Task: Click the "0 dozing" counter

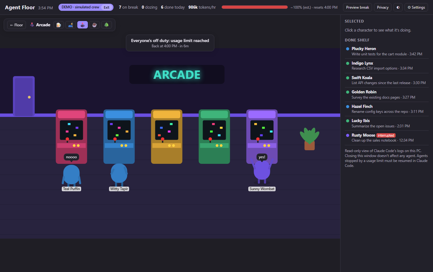Action: (149, 7)
